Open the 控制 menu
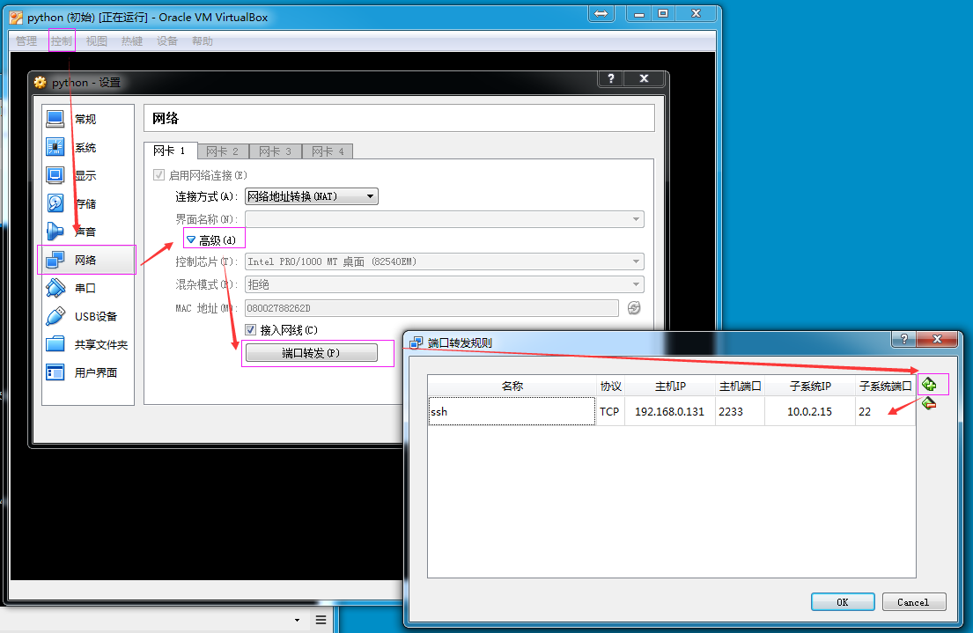The height and width of the screenshot is (633, 973). [x=62, y=41]
